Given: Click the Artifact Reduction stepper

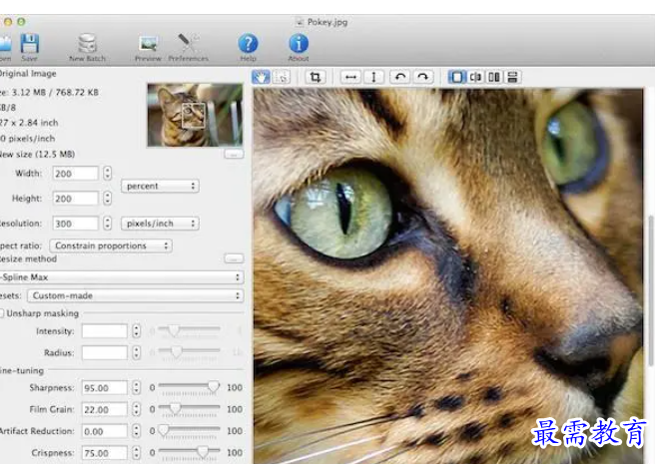Looking at the screenshot, I should (136, 431).
